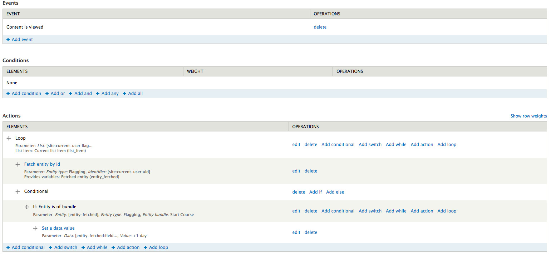Click Add action on the If bundle row
The height and width of the screenshot is (260, 551).
[x=422, y=211]
